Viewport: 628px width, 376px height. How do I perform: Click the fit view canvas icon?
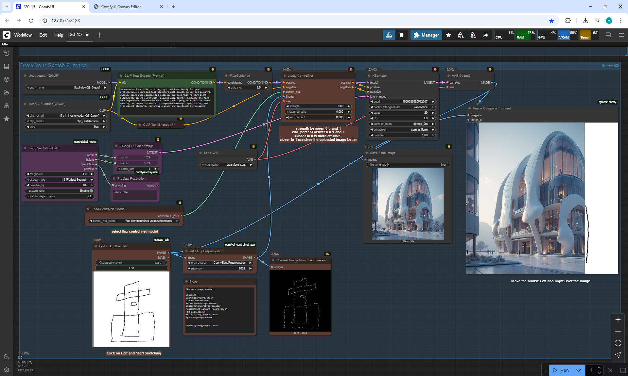(618, 343)
